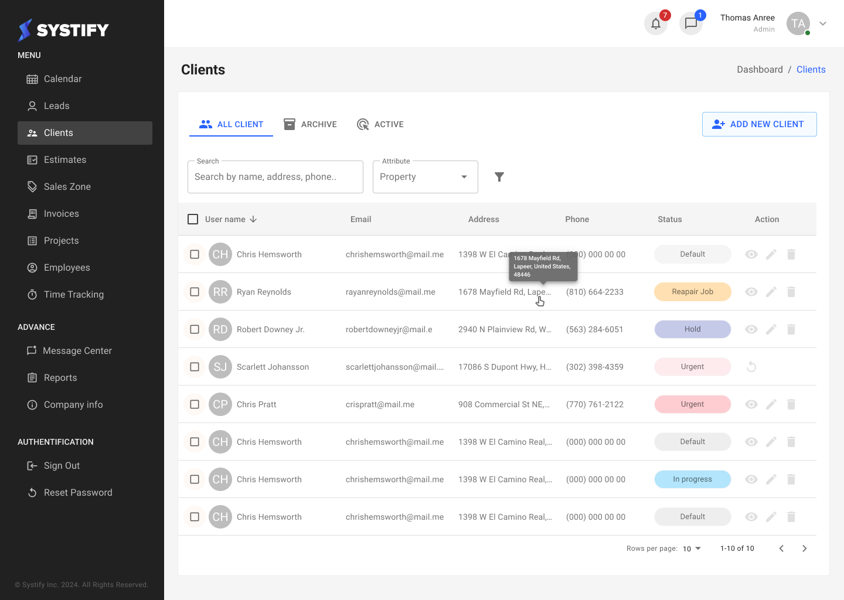Switch to the ACTIVE tab

click(380, 124)
